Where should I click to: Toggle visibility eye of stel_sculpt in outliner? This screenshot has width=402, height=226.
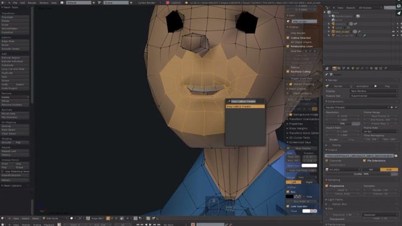[394, 31]
